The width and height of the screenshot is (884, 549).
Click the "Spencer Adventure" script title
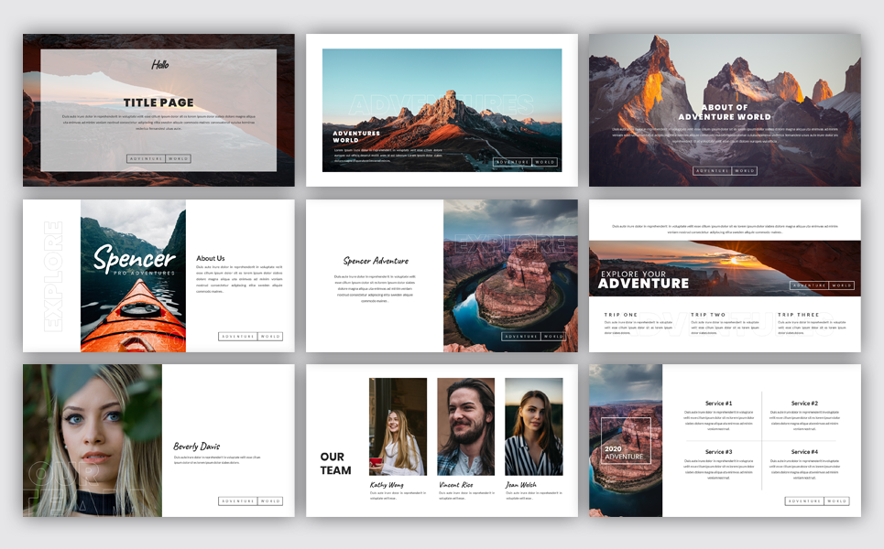376,261
